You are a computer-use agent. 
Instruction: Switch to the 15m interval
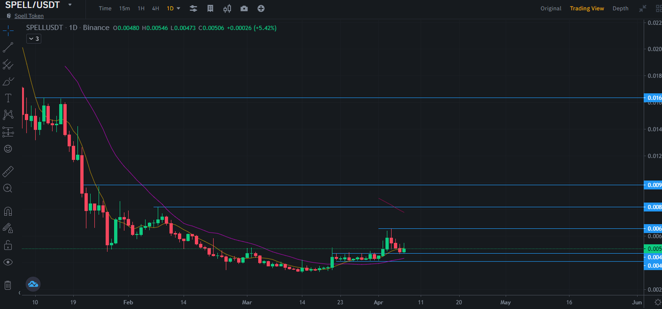(x=125, y=8)
